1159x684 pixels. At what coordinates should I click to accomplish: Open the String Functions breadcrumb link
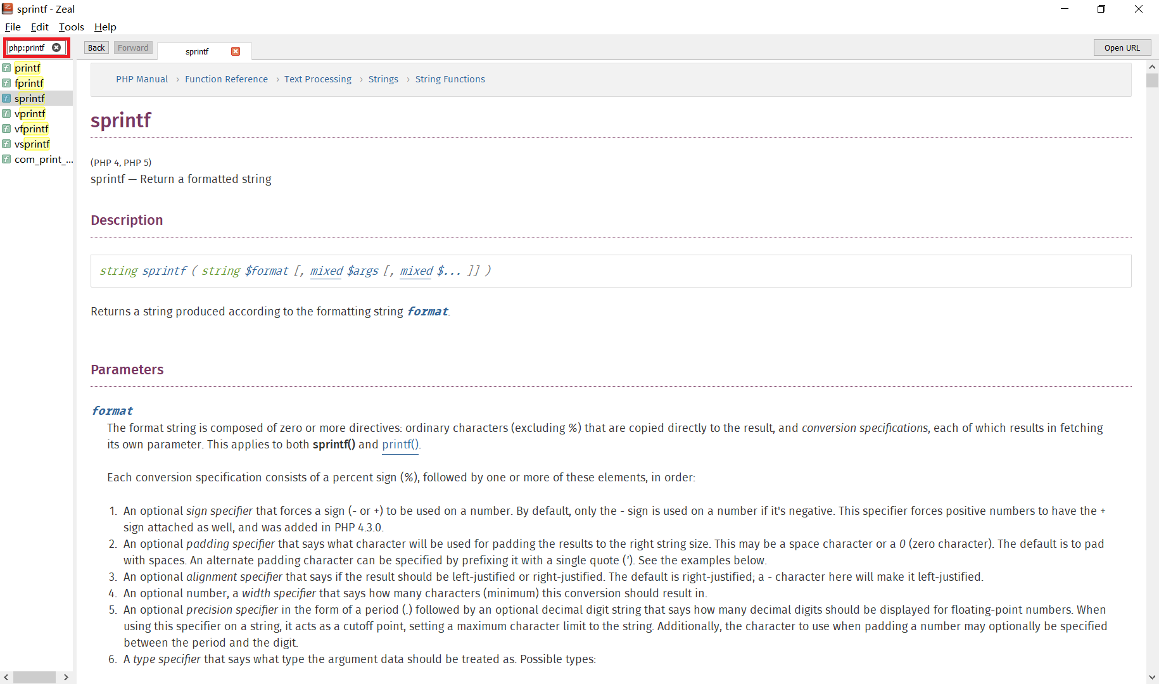point(450,79)
